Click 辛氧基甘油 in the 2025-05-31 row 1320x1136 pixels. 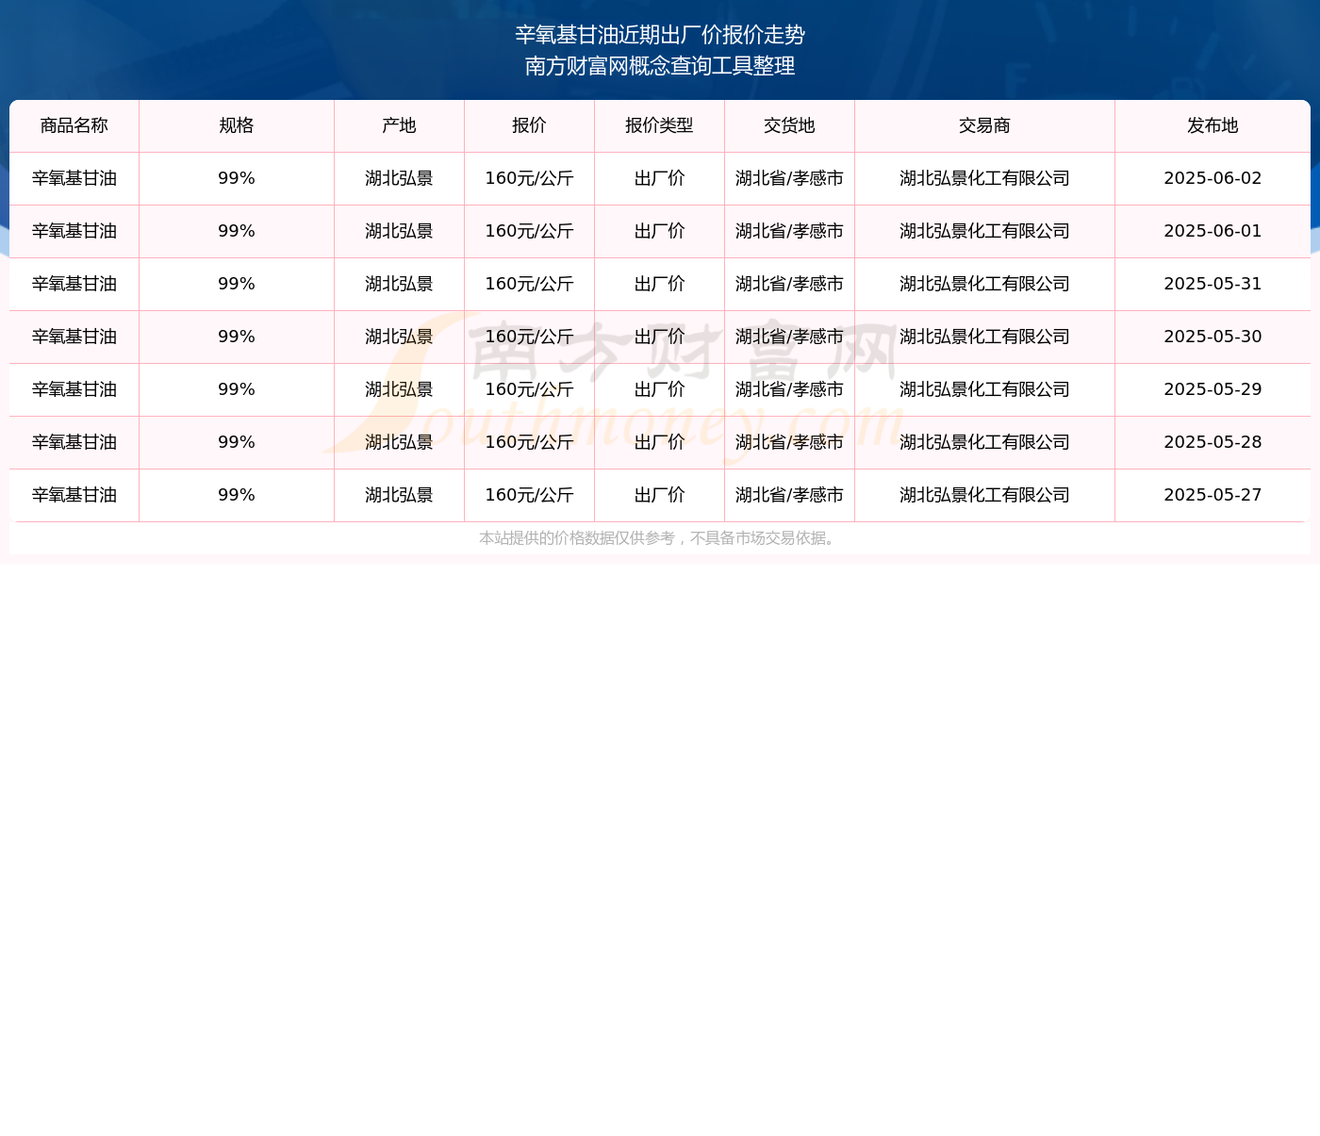(x=74, y=285)
